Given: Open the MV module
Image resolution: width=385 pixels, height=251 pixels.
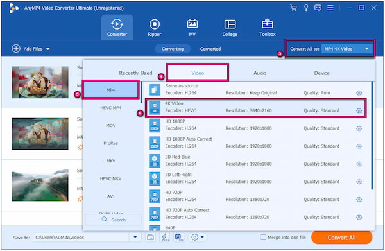Looking at the screenshot, I should (193, 27).
